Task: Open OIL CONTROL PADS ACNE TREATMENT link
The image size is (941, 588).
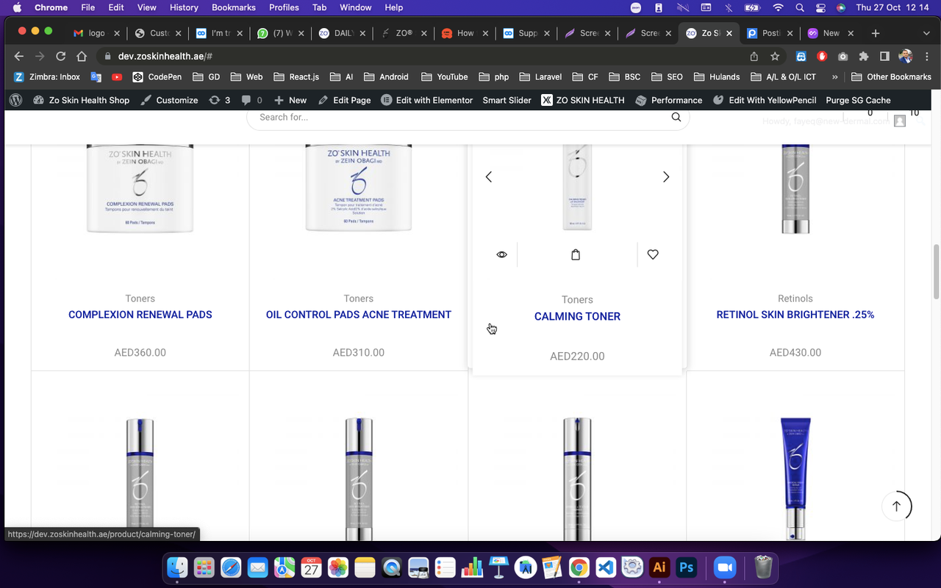Action: (359, 315)
